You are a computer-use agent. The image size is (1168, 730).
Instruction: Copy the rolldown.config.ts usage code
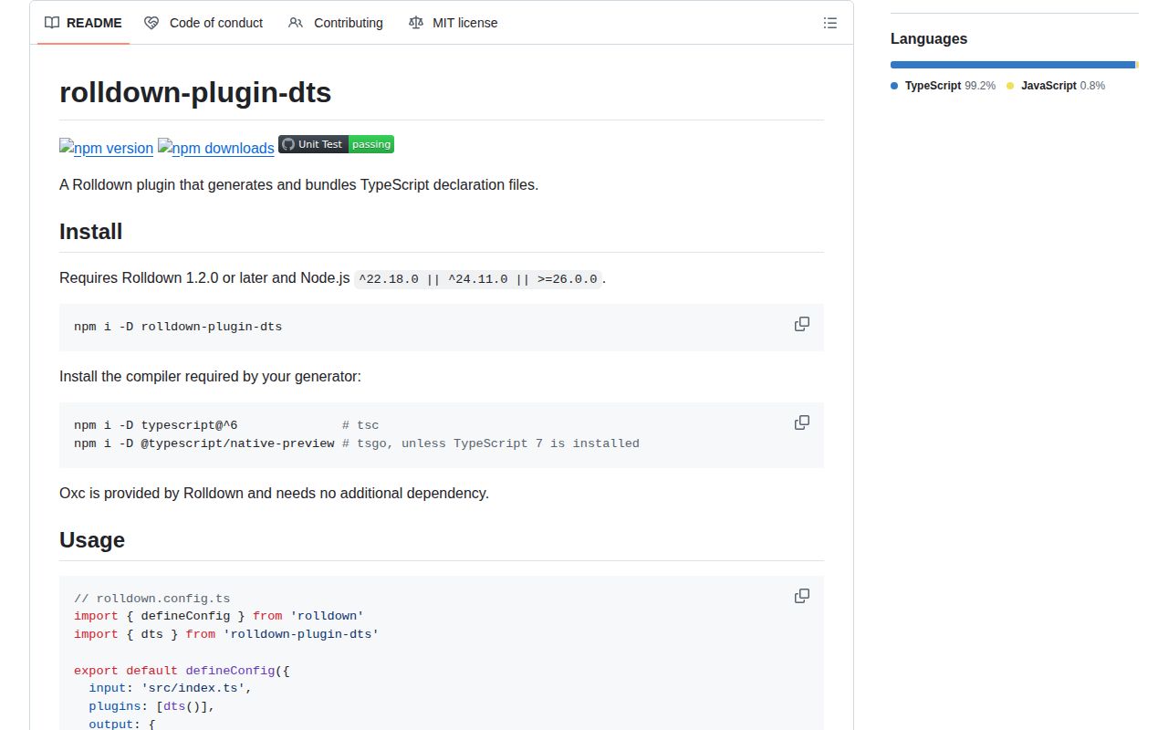(802, 596)
